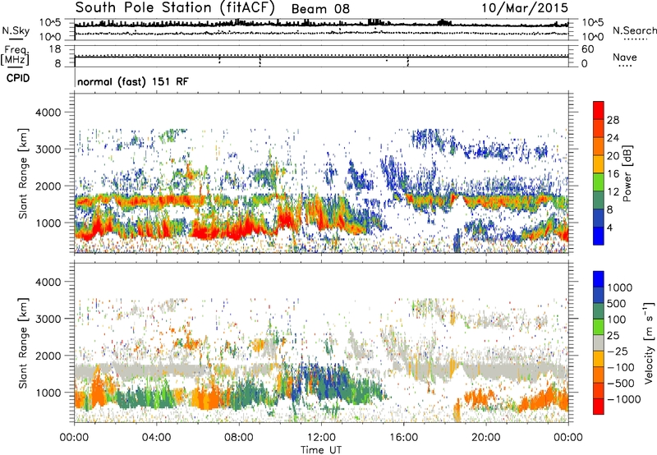The image size is (657, 455).
Task: Pick the bright blue bottom Power colorbar segment
Action: click(599, 237)
